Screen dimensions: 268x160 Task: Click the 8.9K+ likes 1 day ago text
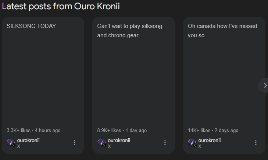[122, 131]
